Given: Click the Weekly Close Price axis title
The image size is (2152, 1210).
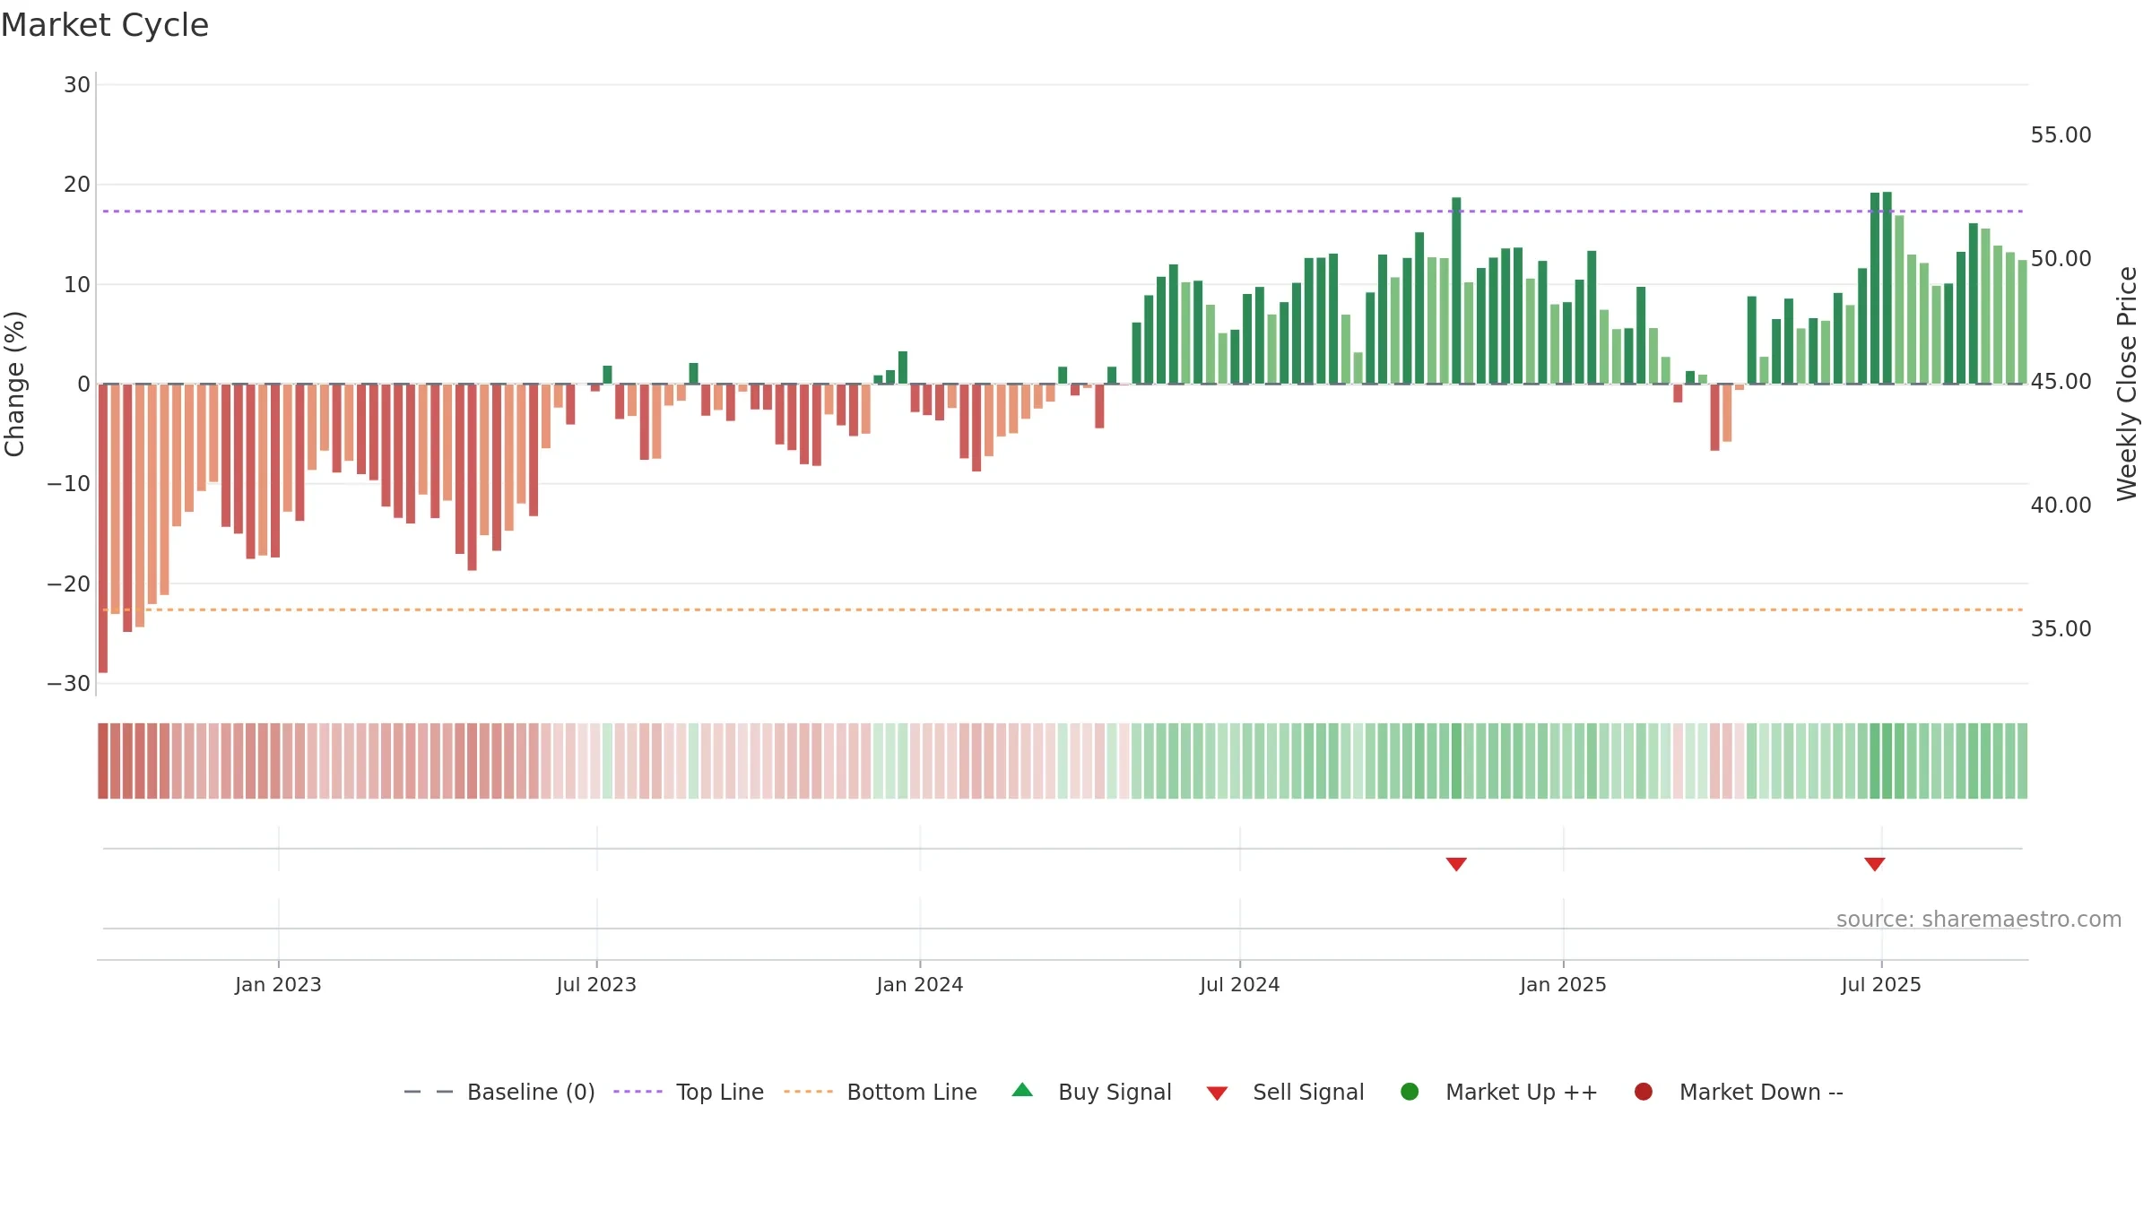Looking at the screenshot, I should point(2127,384).
